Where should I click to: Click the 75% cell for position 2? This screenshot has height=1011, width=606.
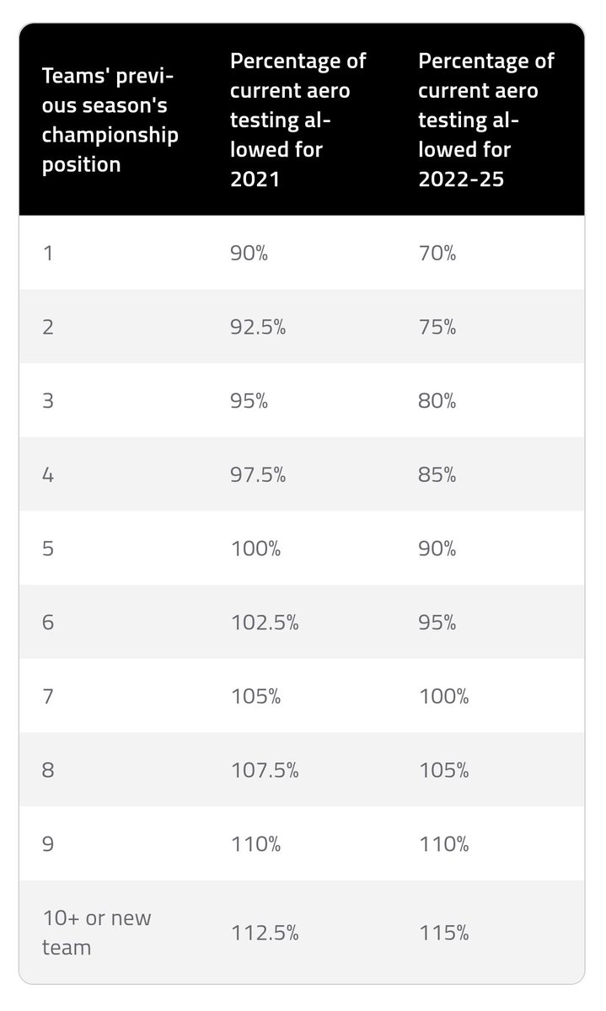[x=437, y=327]
